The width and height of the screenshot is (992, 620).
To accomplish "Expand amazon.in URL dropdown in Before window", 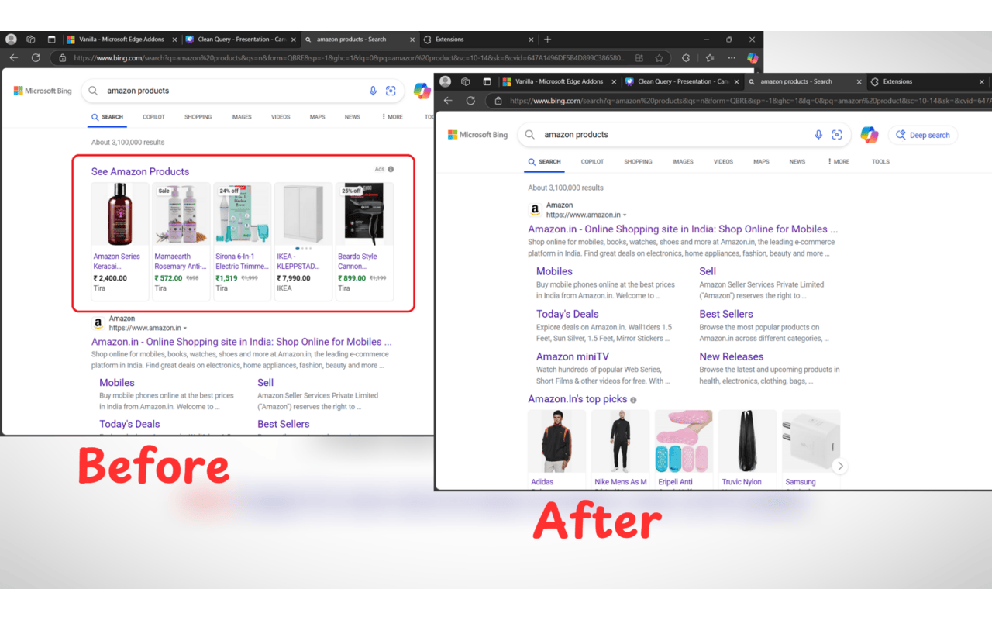I will pos(185,329).
